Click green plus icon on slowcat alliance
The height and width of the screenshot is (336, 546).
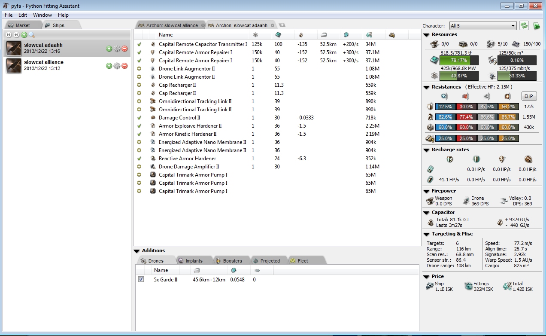(x=109, y=65)
